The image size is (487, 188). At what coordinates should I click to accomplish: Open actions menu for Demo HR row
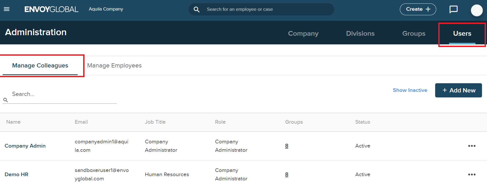pos(471,175)
